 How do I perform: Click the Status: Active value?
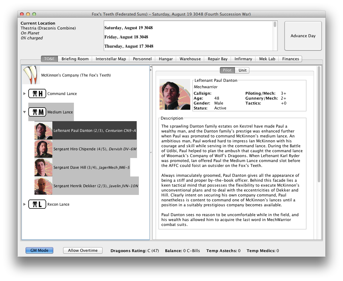(x=220, y=108)
